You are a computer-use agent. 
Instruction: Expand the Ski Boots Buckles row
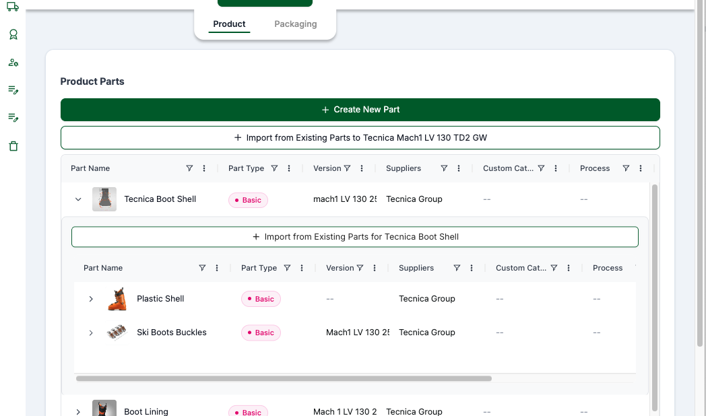[91, 333]
